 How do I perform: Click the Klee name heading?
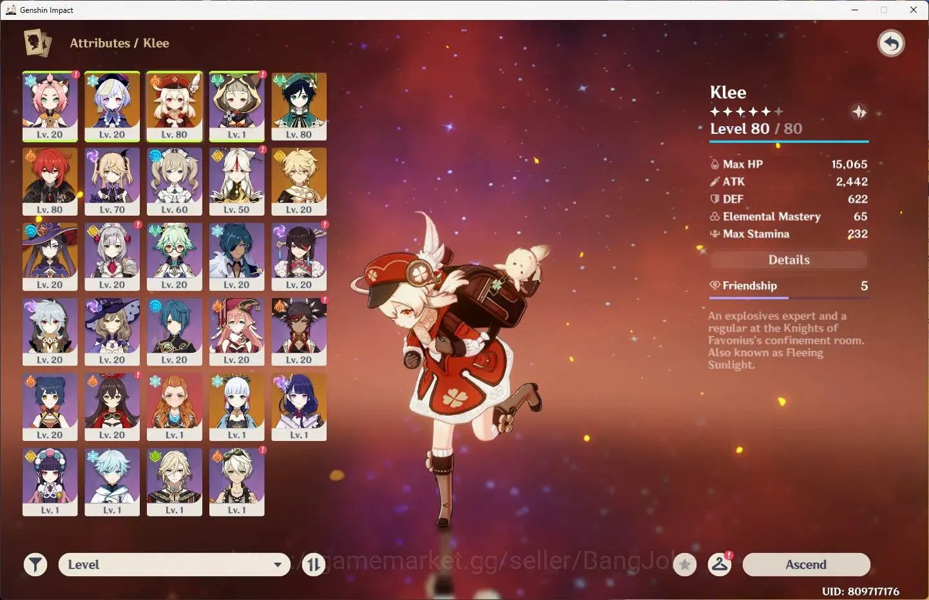(728, 92)
